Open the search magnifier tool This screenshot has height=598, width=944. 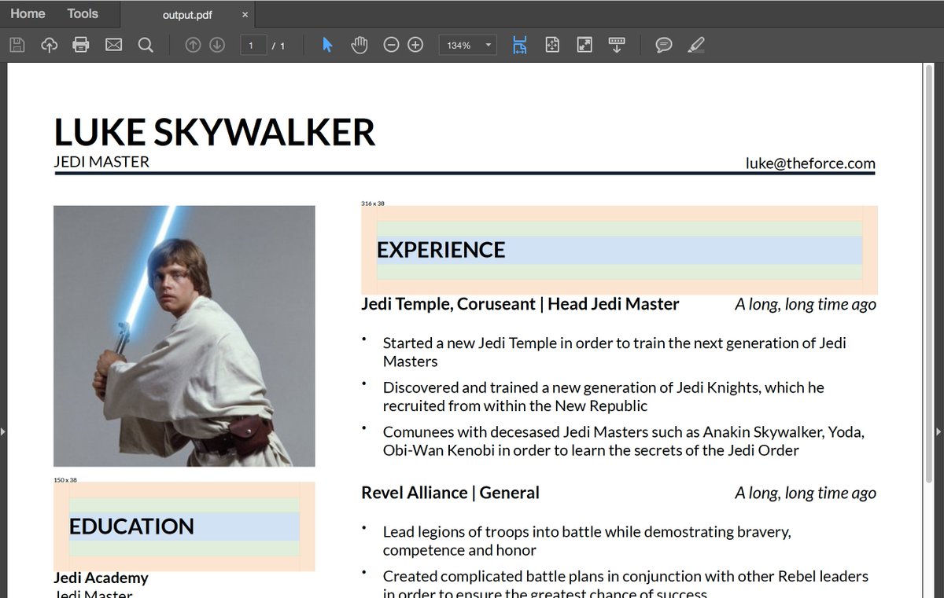[146, 45]
